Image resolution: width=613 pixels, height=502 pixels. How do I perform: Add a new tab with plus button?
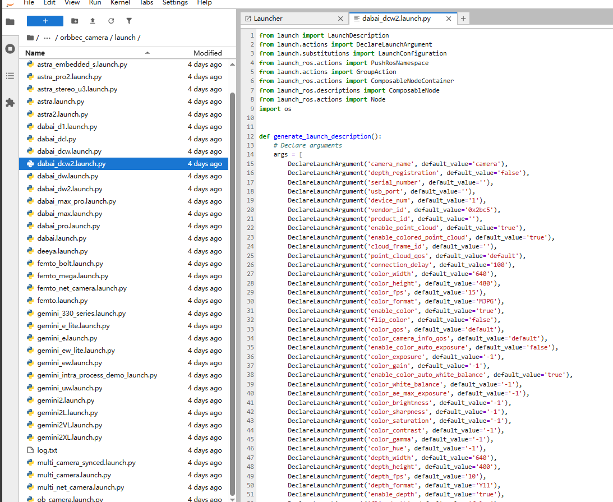tap(463, 19)
